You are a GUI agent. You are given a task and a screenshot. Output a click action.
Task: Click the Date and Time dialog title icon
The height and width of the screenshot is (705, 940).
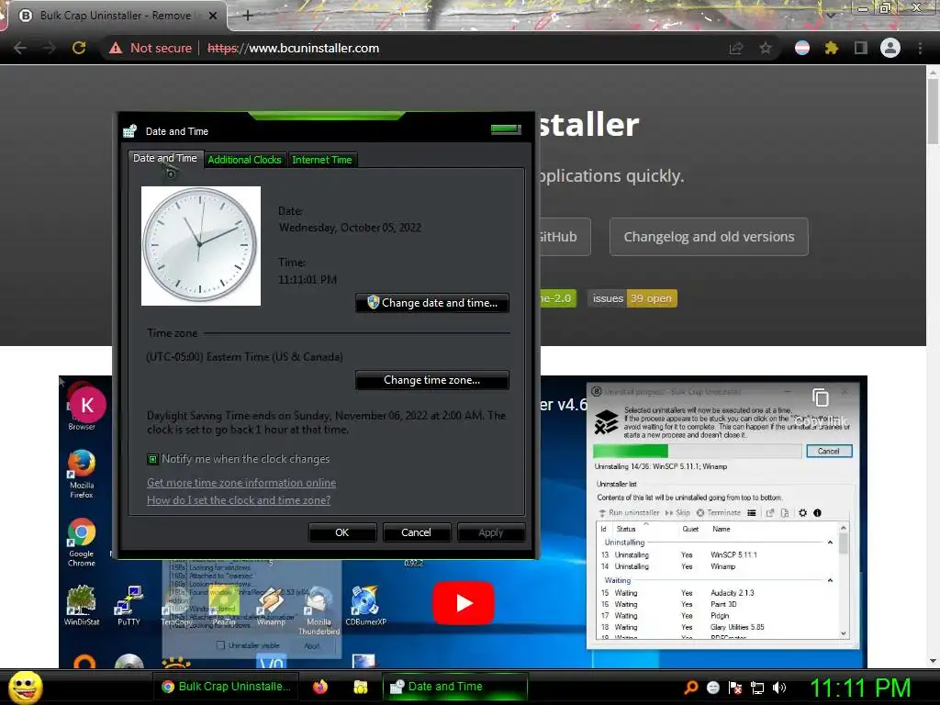(x=130, y=131)
